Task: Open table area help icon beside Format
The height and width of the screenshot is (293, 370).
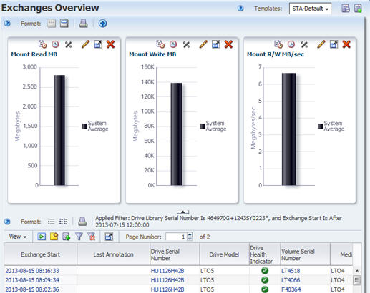Action: point(8,222)
